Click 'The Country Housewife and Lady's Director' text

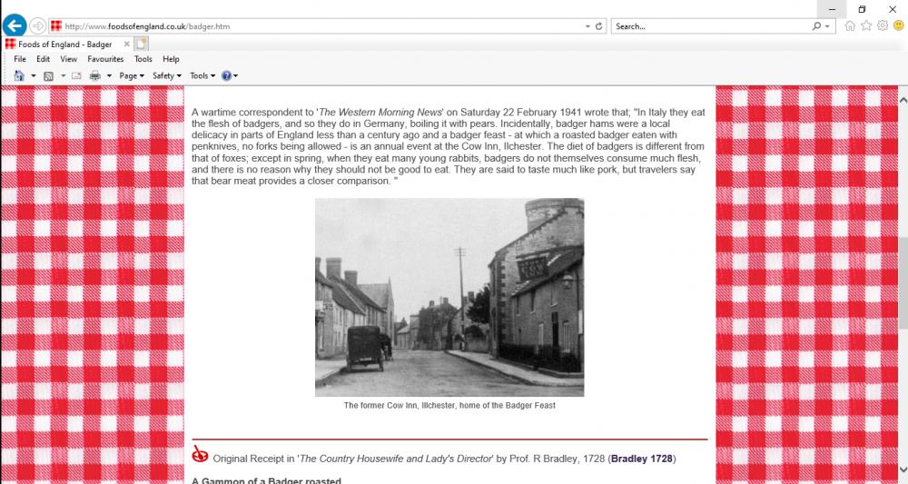(x=396, y=459)
